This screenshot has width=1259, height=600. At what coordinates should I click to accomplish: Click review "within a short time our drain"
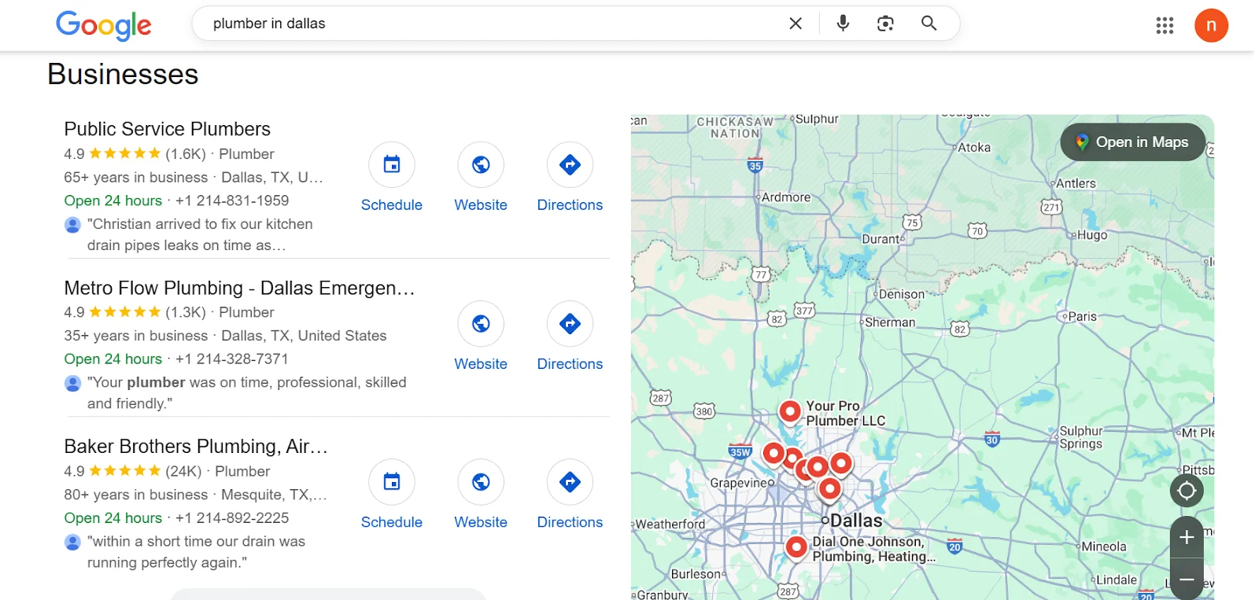(x=196, y=552)
